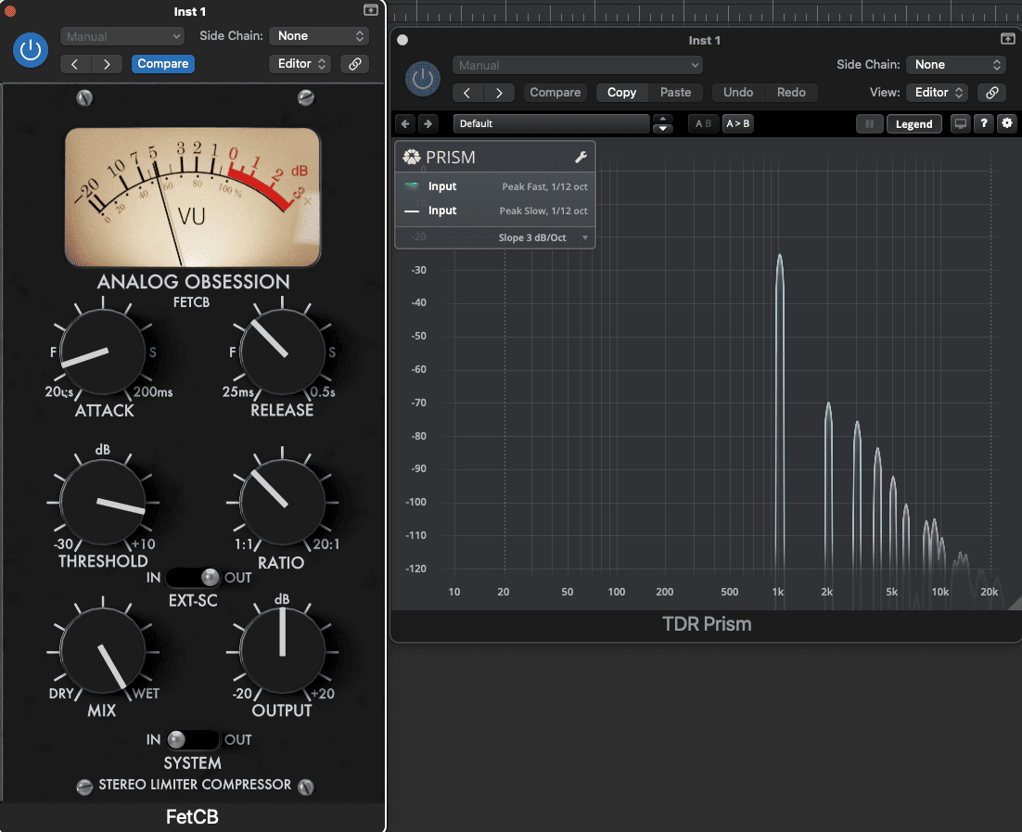Flip the SYSTEM in/out switch

[194, 739]
